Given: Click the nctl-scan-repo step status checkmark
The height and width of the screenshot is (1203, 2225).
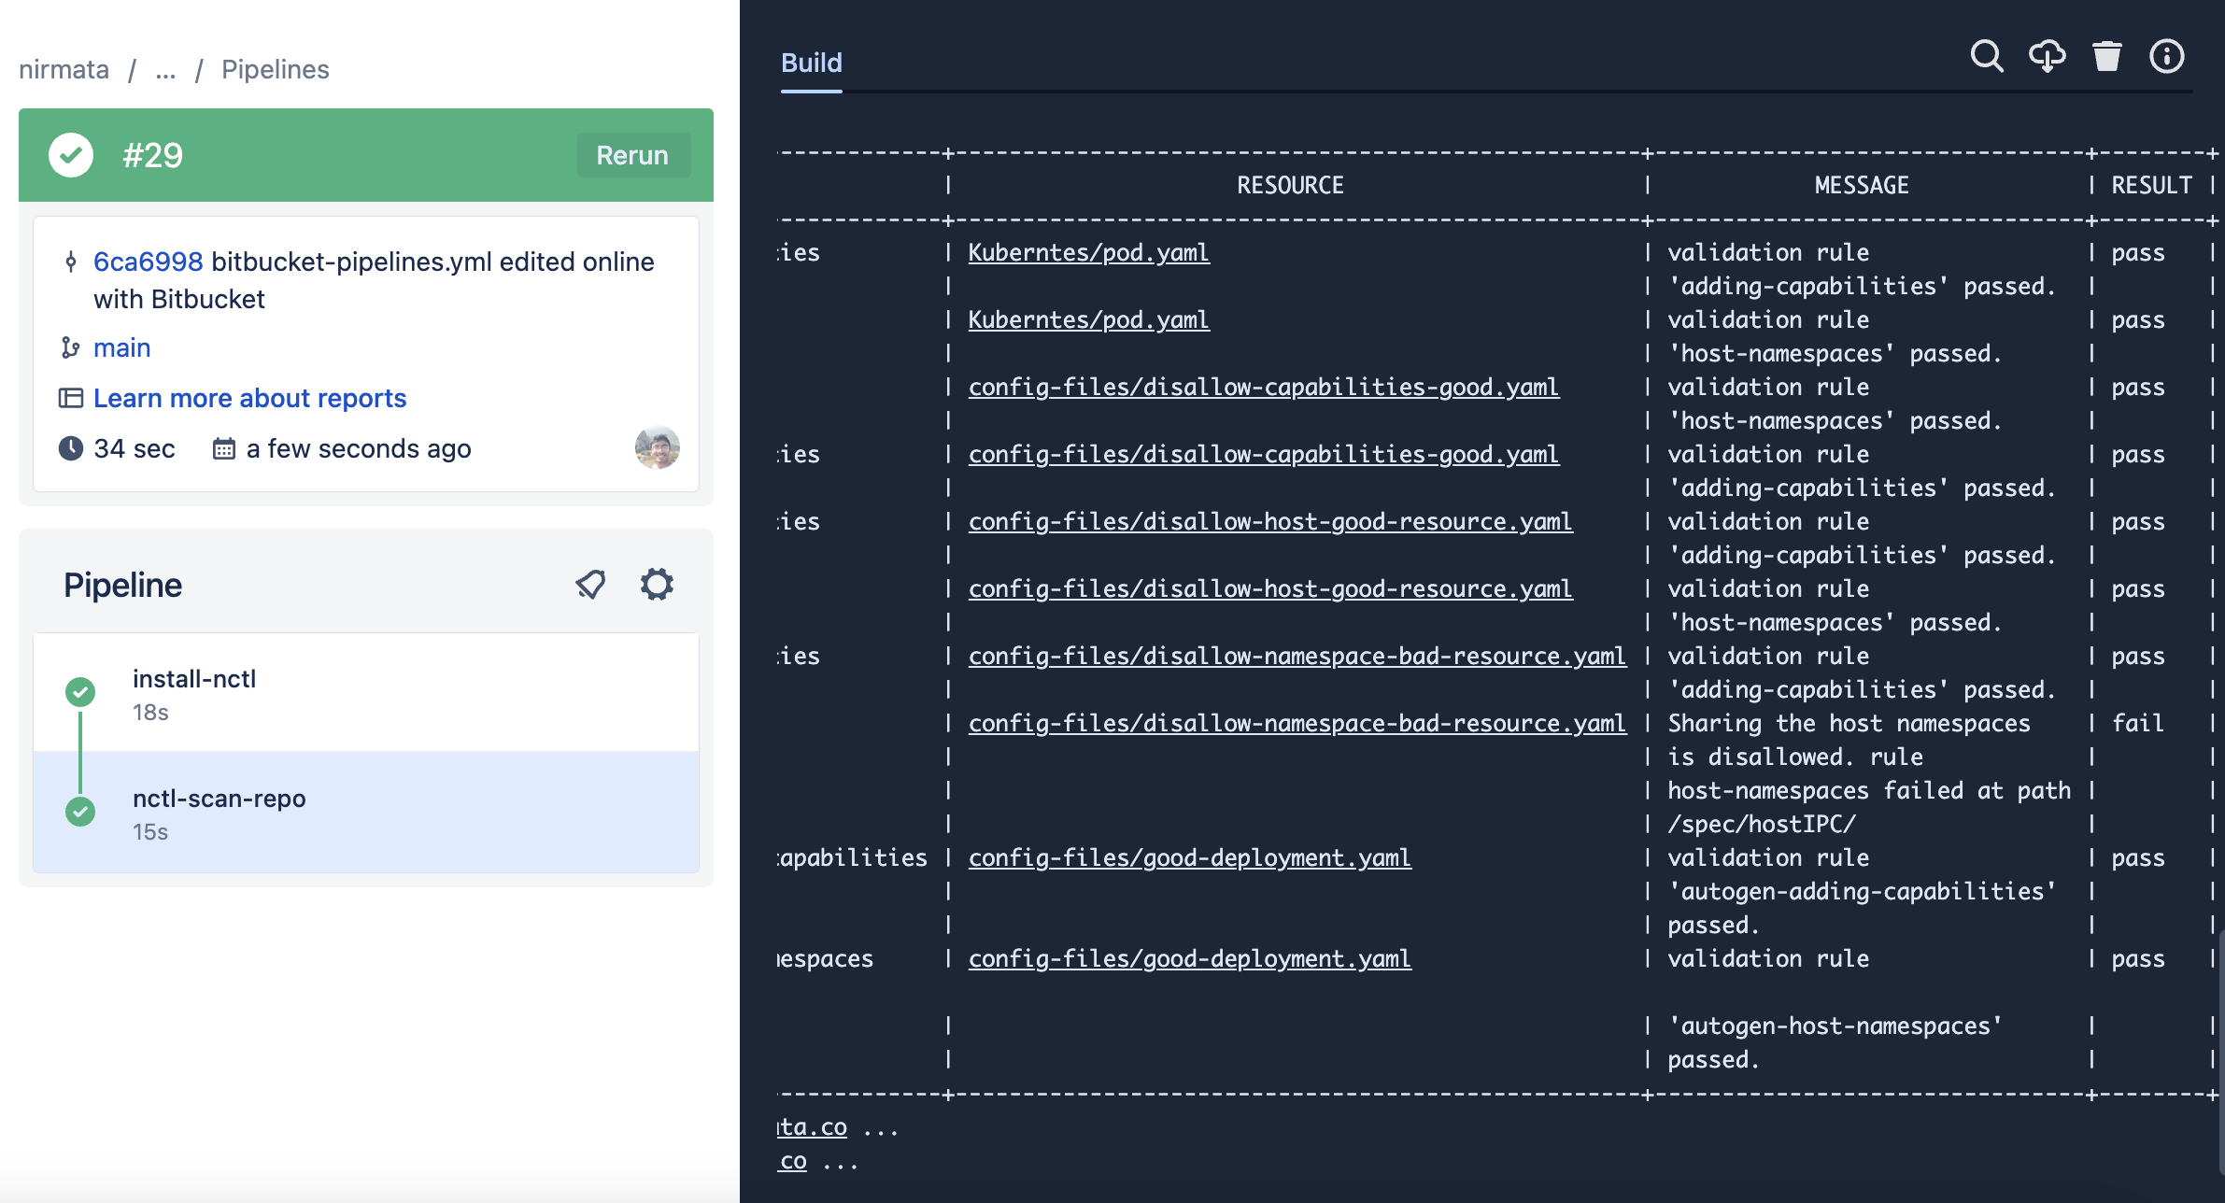Looking at the screenshot, I should (80, 812).
